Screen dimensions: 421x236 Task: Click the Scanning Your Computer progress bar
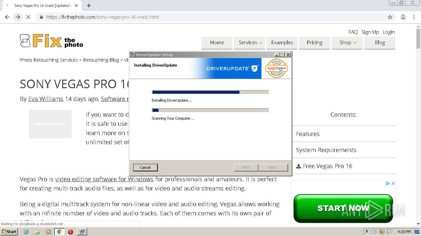pyautogui.click(x=210, y=110)
